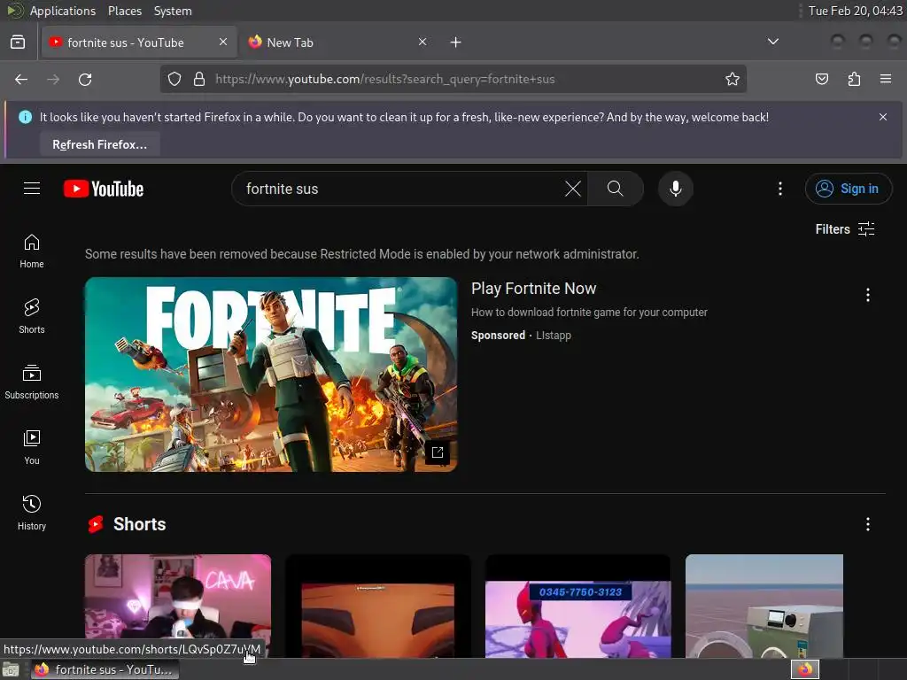Open options menu for Shorts shelf
The width and height of the screenshot is (907, 680).
coord(868,524)
